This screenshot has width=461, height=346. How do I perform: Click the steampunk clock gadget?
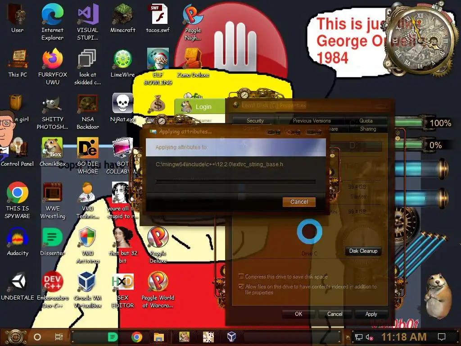pyautogui.click(x=420, y=40)
